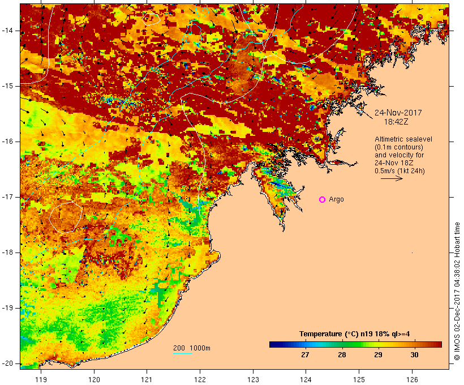Viewport: 464px width, 385px height.
Task: Click the cyan isobath legend line
Action: point(183,353)
